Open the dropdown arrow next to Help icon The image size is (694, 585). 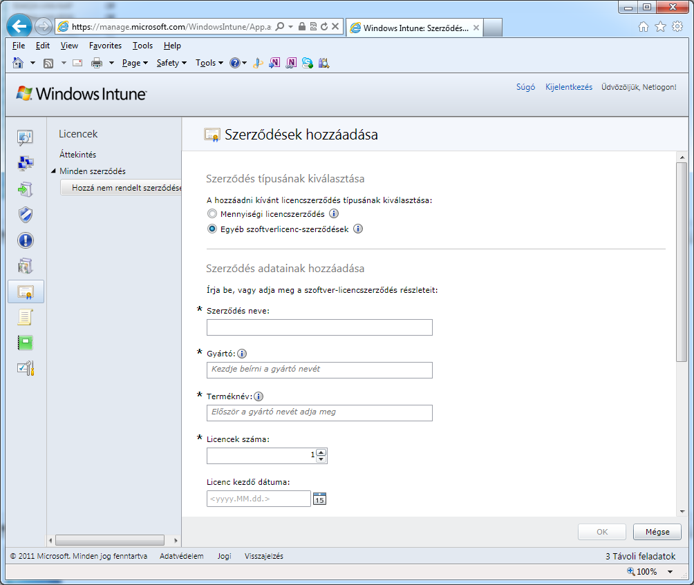coord(244,63)
